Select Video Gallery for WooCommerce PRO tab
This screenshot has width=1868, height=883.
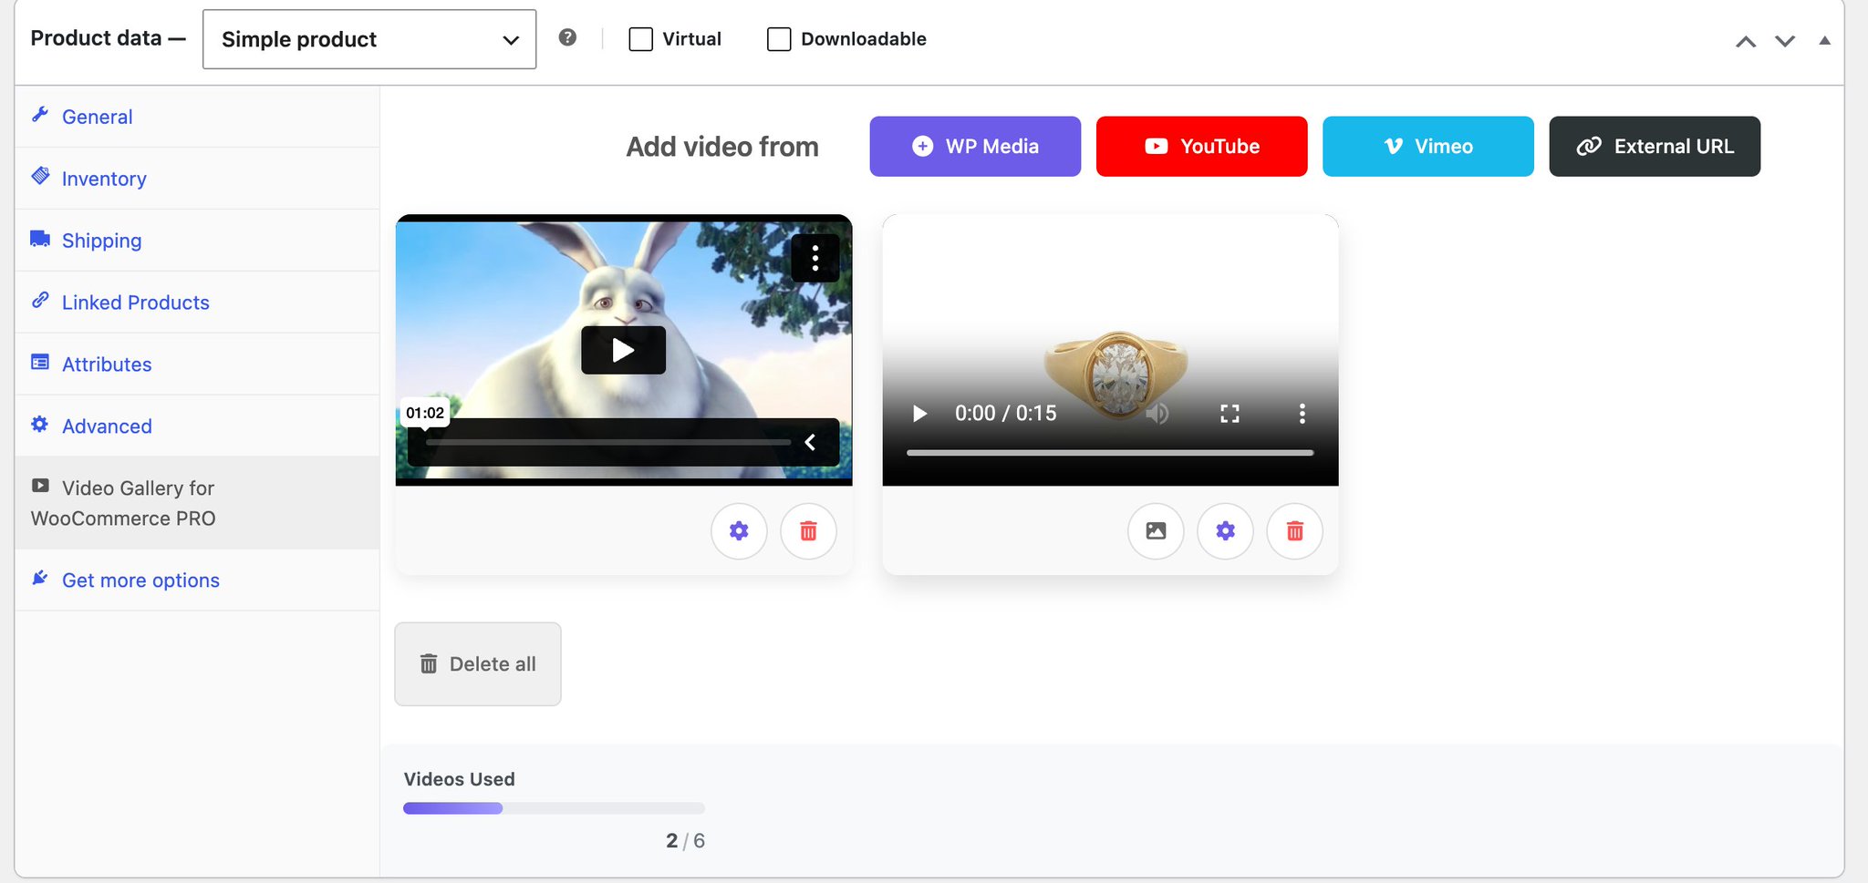tap(197, 503)
